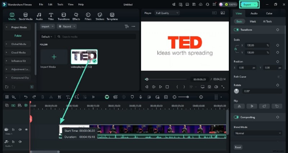
Task: Switch to the Color tab
Action: click(x=269, y=13)
